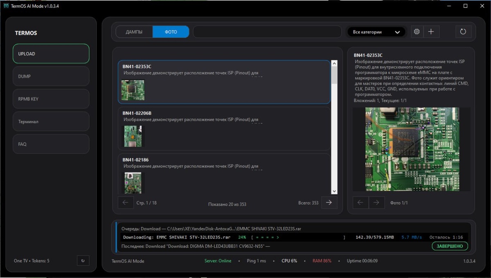Viewport: 491px width, 278px height.
Task: Click the list scrollbar thumb
Action: coord(334,75)
